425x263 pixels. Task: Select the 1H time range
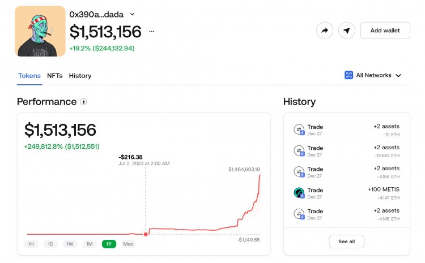(x=31, y=244)
